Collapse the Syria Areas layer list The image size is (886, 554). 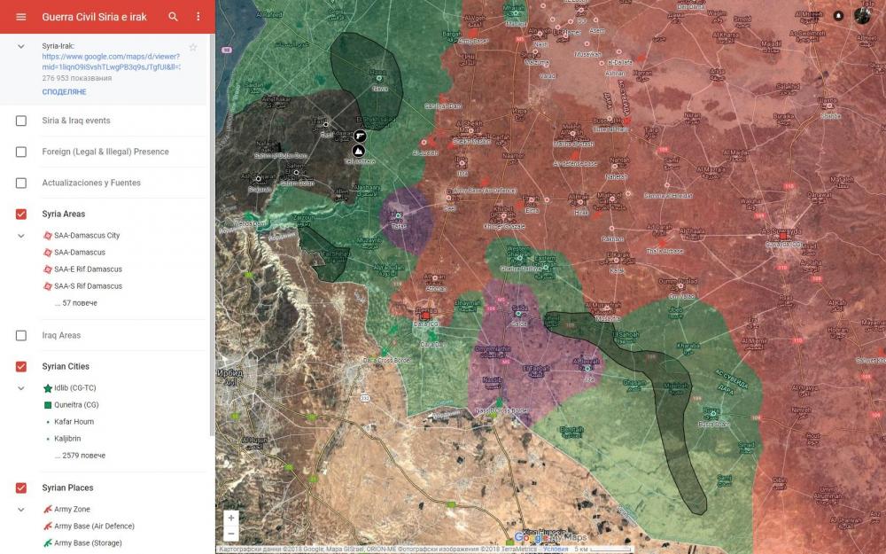tap(21, 236)
